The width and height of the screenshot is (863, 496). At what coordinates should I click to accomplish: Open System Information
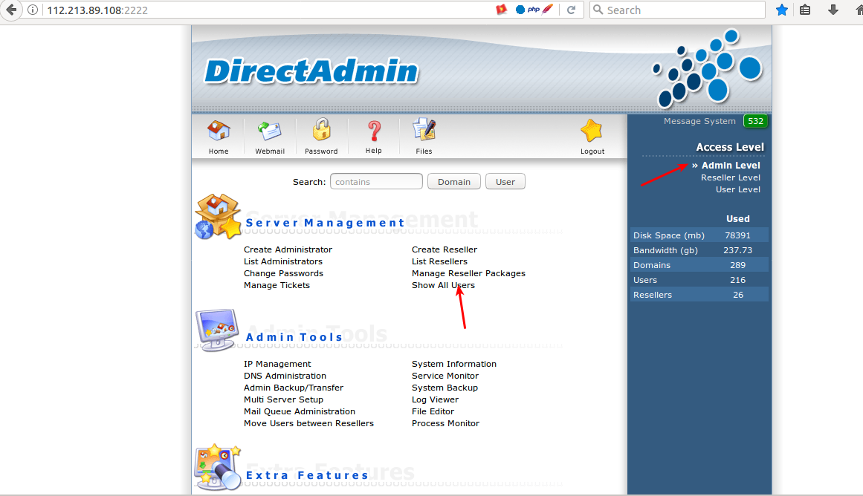click(454, 364)
